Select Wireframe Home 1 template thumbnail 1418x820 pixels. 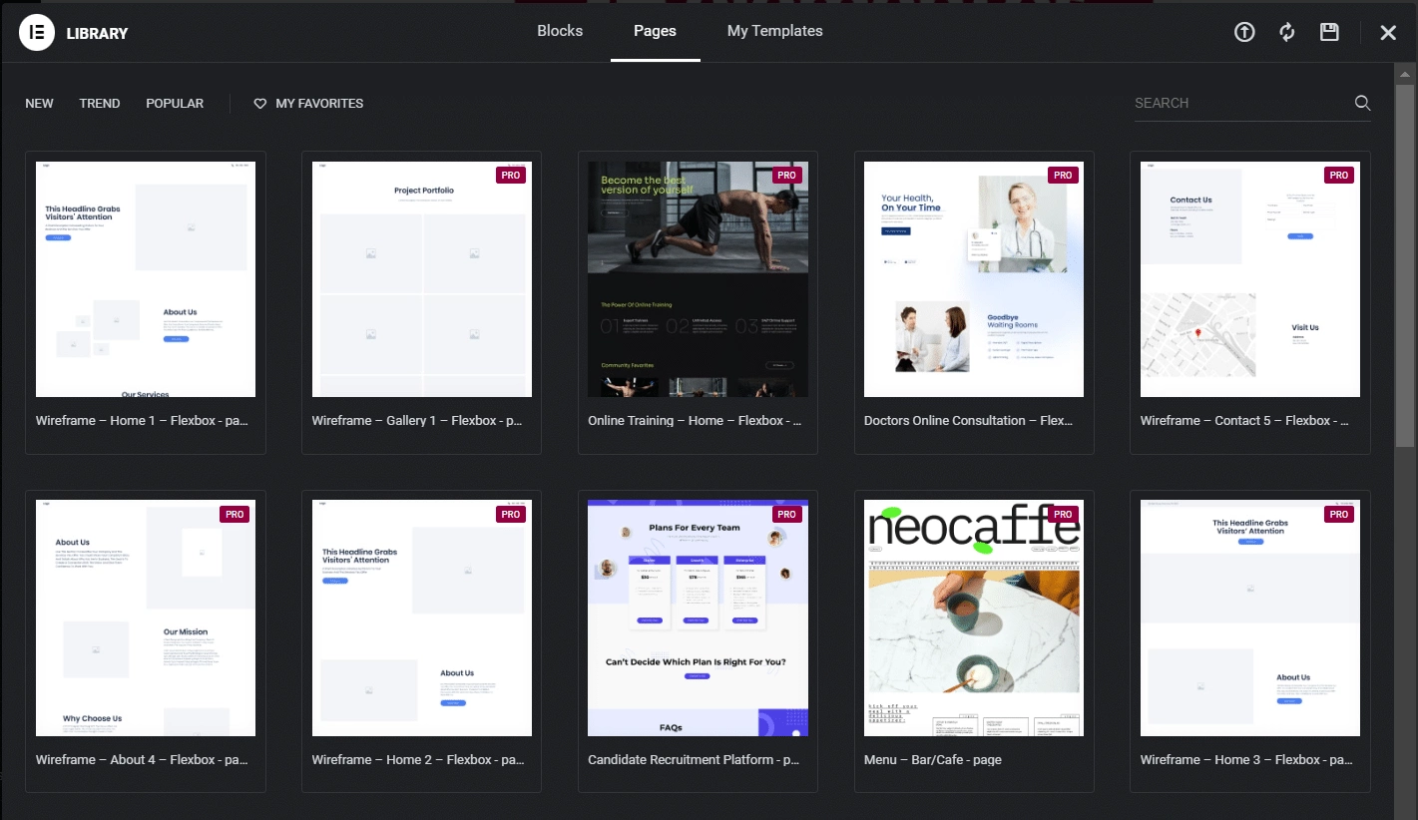pyautogui.click(x=146, y=279)
